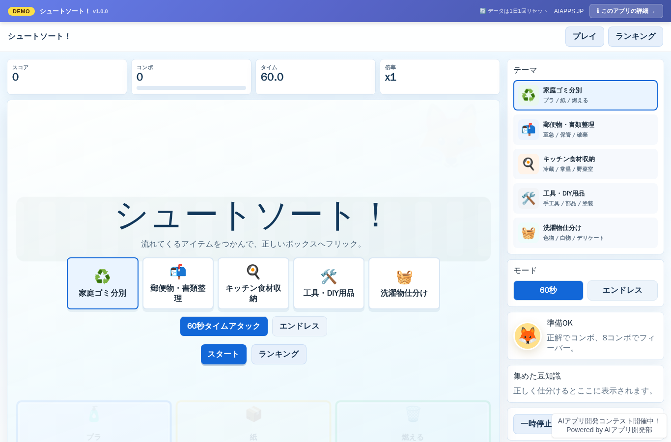Viewport: 671px width, 442px height.
Task: Select the recycle icon in theme sidebar
Action: [x=529, y=95]
